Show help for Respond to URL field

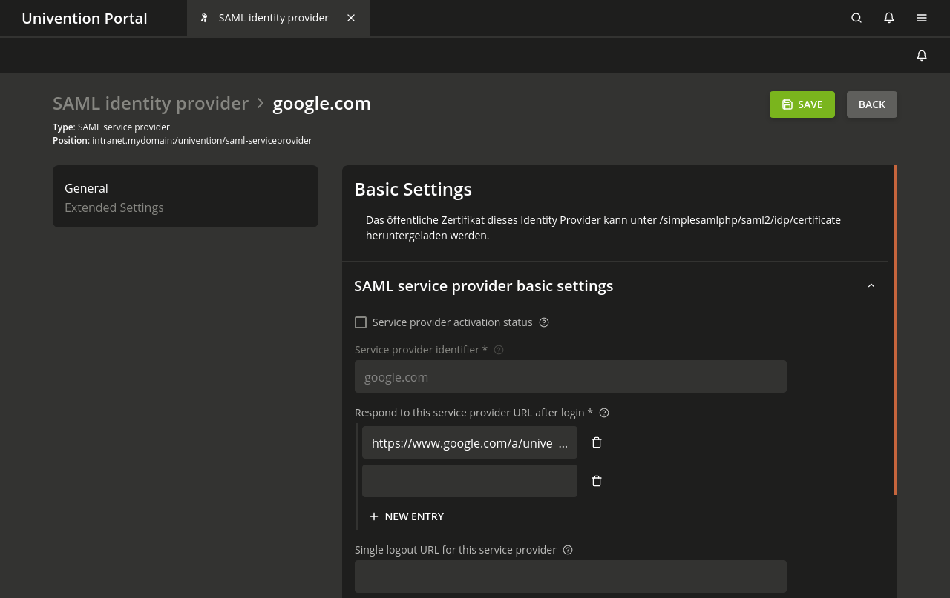click(x=604, y=413)
